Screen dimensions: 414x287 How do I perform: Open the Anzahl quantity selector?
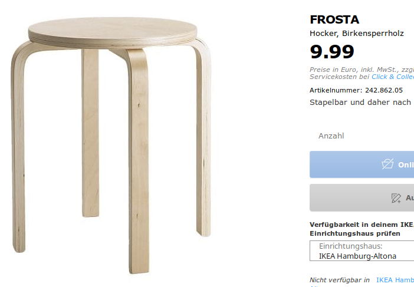[x=331, y=136]
